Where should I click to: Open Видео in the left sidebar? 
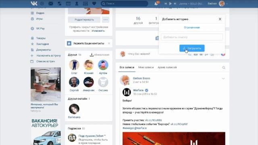point(40,13)
